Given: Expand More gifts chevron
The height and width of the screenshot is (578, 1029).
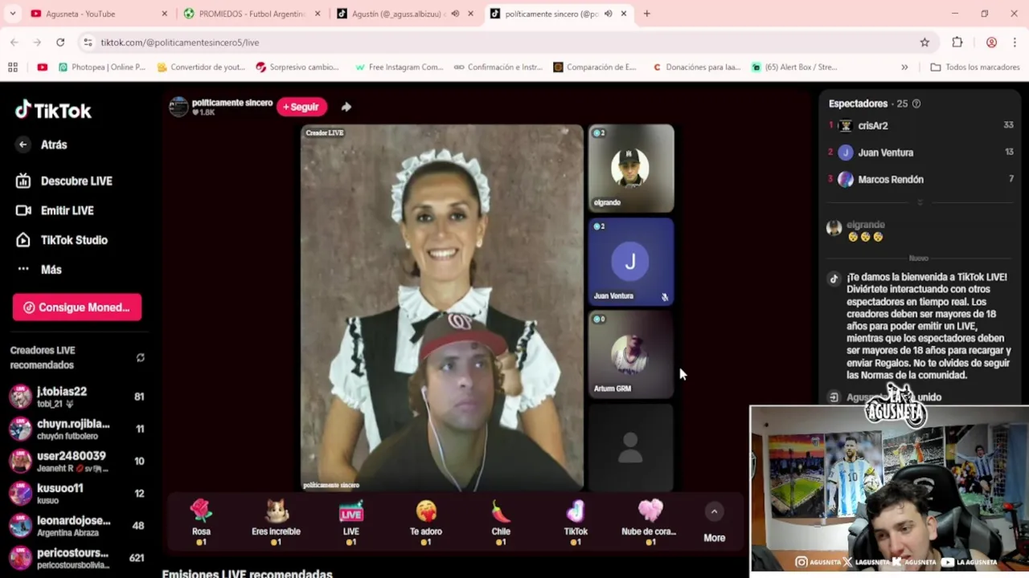Looking at the screenshot, I should coord(714,512).
